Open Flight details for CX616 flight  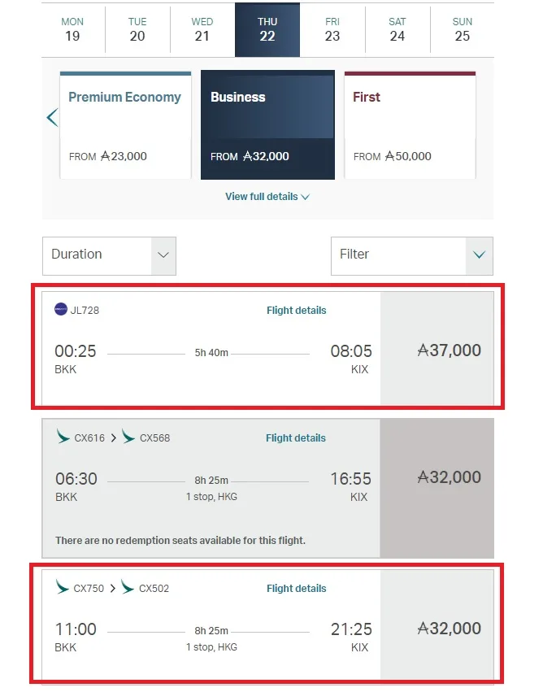[x=296, y=437]
